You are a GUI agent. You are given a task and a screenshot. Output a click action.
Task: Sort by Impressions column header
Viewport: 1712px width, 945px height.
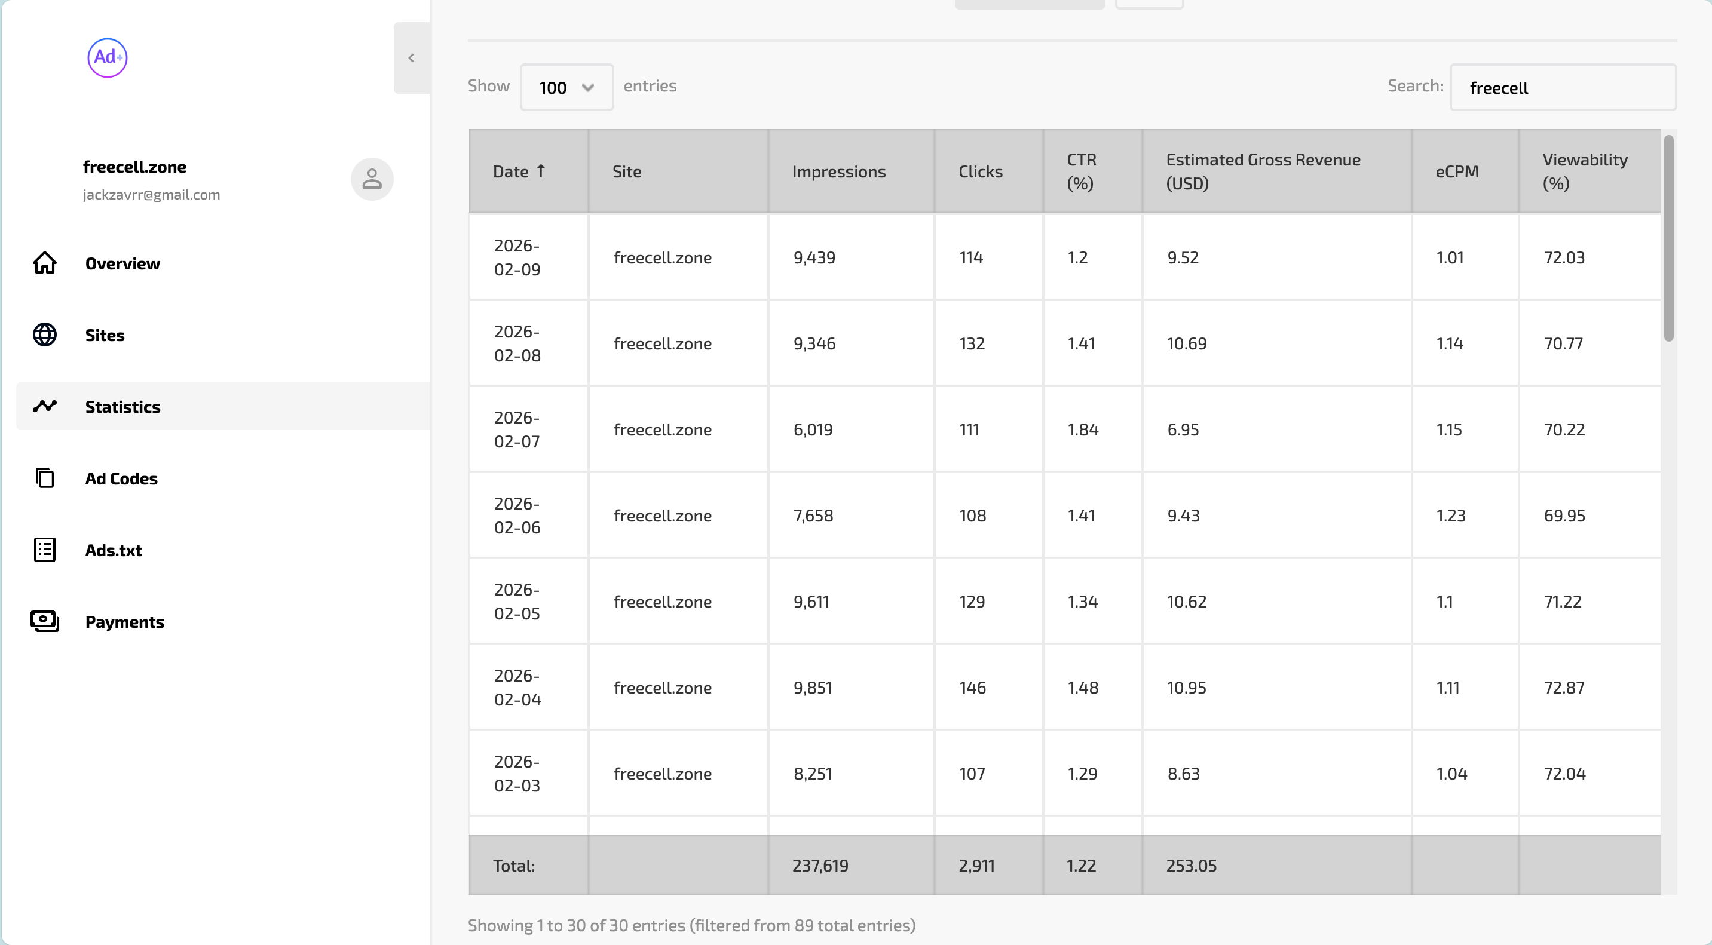click(x=838, y=171)
